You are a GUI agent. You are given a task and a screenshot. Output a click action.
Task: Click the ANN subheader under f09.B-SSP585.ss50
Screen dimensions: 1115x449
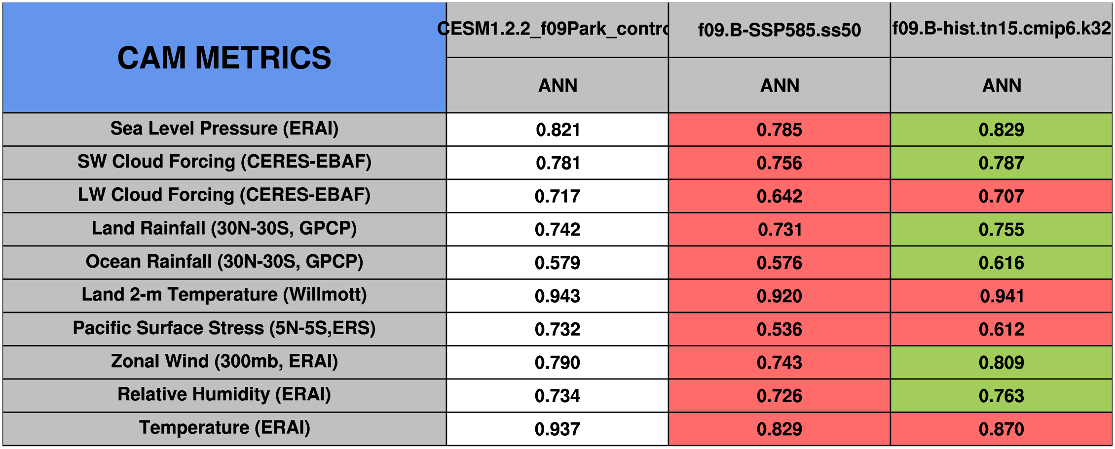[x=780, y=85]
